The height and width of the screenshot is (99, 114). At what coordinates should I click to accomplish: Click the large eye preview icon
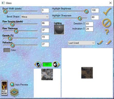(x=14, y=93)
